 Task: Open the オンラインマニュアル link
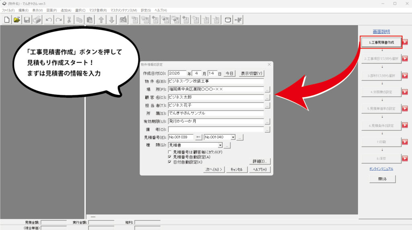381,169
